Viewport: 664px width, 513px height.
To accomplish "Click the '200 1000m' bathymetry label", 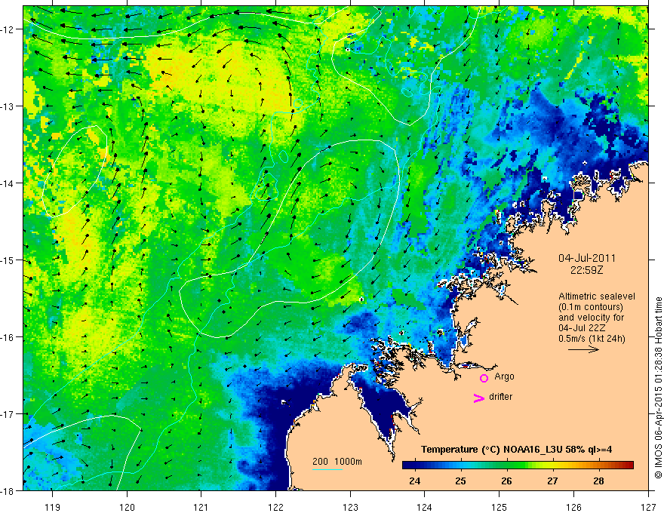I will point(337,462).
